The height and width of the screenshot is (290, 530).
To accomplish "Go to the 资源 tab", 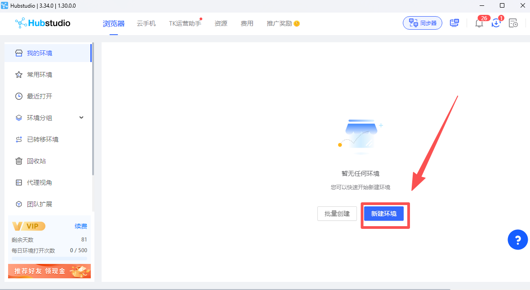I will tap(221, 23).
